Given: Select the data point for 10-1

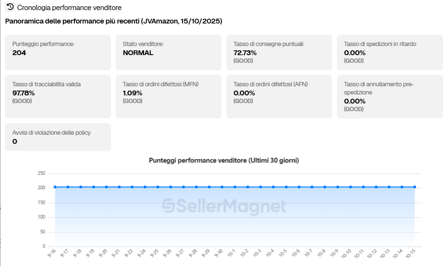Looking at the screenshot, I should pos(235,187).
